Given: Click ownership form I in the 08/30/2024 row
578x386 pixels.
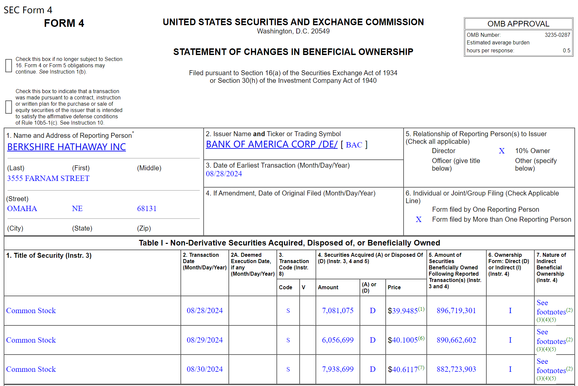Looking at the screenshot, I should (510, 369).
